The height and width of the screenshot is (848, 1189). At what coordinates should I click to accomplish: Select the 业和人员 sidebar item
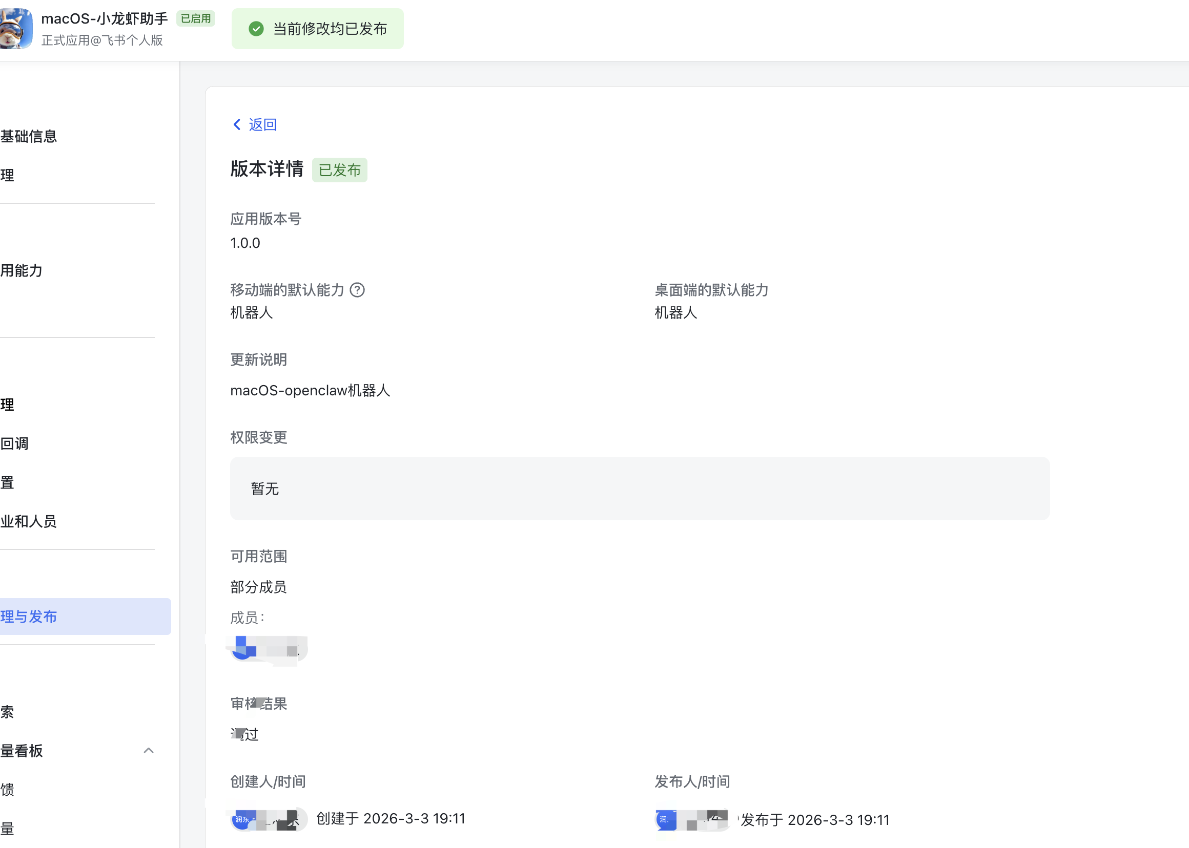coord(29,521)
